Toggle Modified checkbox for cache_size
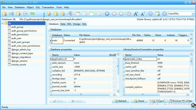196x110 pixels. pos(114,67)
